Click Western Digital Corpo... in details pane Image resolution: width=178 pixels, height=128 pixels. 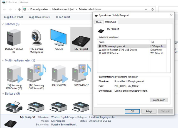coord(64,117)
